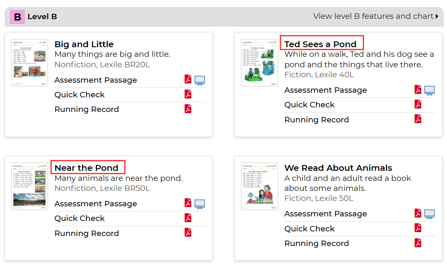Open Big and Little projectable screen version
This screenshot has height=269, width=447.
pos(200,80)
